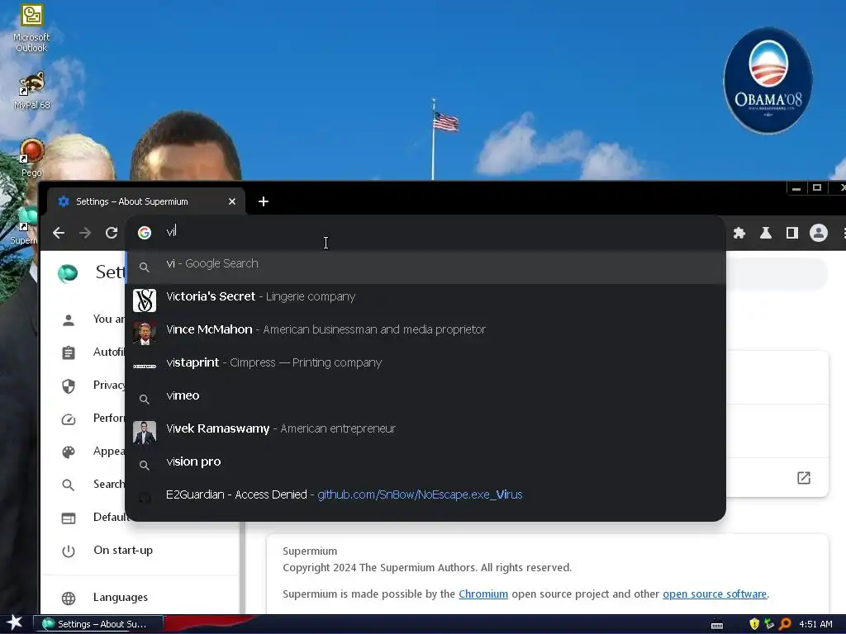Click the On start-up power icon
The image size is (846, 634).
69,551
